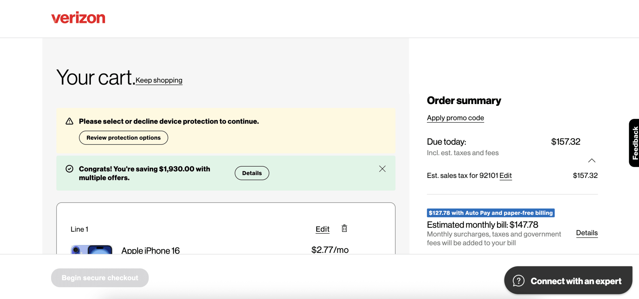Click the Verizon logo
The width and height of the screenshot is (639, 299).
[x=78, y=18]
